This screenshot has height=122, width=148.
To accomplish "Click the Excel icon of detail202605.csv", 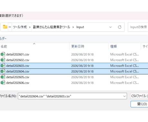I will click(3, 77).
